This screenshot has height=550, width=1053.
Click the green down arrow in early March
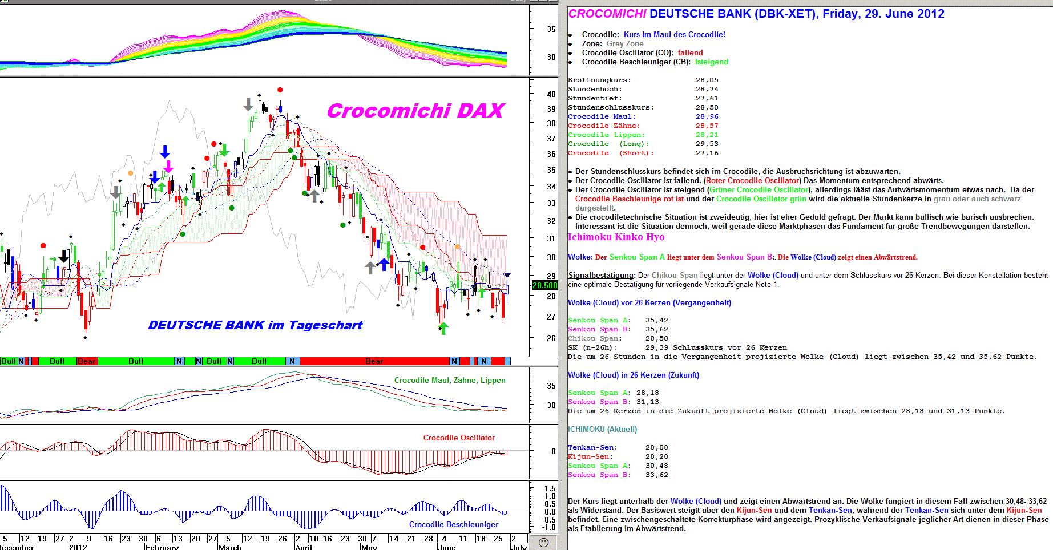click(224, 150)
